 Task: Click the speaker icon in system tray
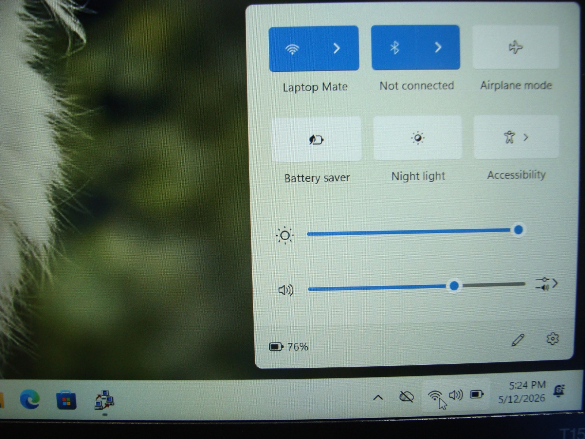click(456, 395)
